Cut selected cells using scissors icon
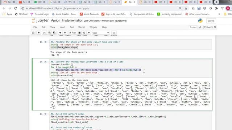232x130 pixels. click(x=44, y=33)
